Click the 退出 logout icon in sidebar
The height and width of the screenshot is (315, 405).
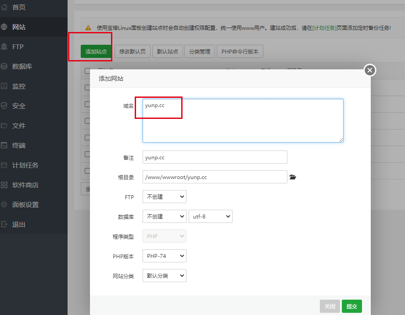coord(4,224)
